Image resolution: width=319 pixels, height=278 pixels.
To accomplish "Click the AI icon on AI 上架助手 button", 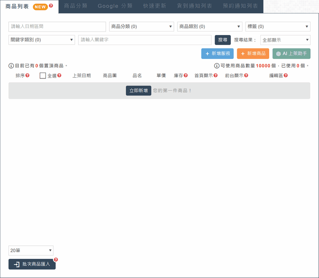I will [x=278, y=54].
